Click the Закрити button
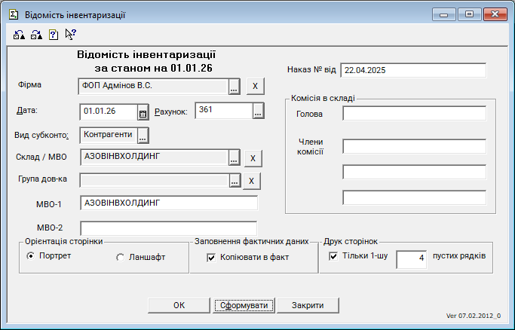The image size is (515, 330). tap(308, 305)
